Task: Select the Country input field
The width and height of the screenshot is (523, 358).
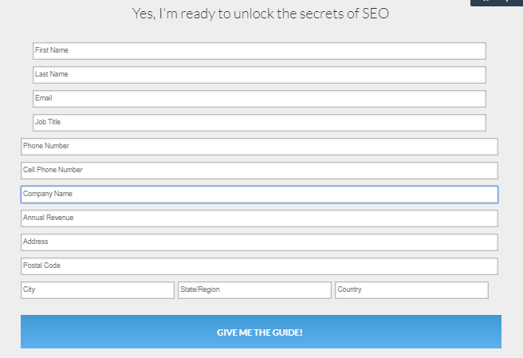Action: pyautogui.click(x=411, y=290)
